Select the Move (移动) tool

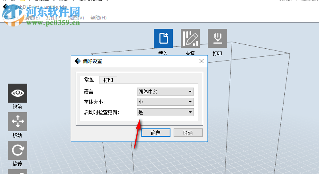tap(18, 122)
